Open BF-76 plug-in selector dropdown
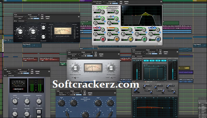Screen dimensions: 207x118 (20, 19)
